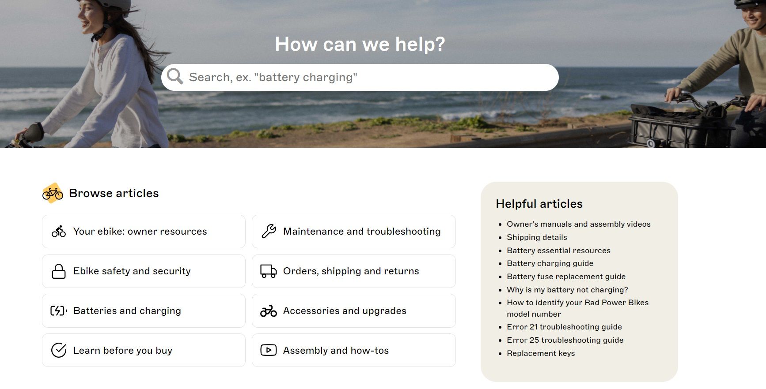Open Battery fuse replacement guide link
766x389 pixels.
pos(566,277)
